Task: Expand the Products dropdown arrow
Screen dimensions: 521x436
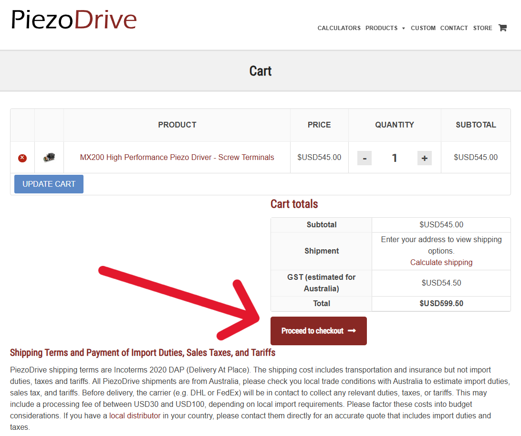Action: click(x=403, y=28)
